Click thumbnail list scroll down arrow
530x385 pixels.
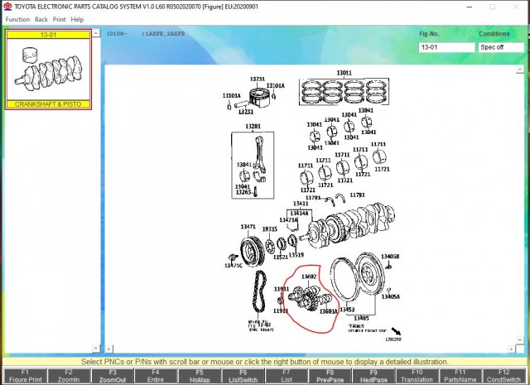[x=96, y=348]
